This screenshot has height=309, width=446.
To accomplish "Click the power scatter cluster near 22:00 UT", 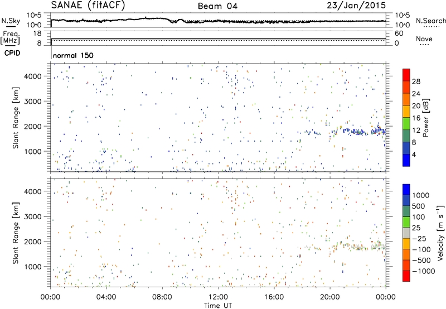I will coord(357,132).
